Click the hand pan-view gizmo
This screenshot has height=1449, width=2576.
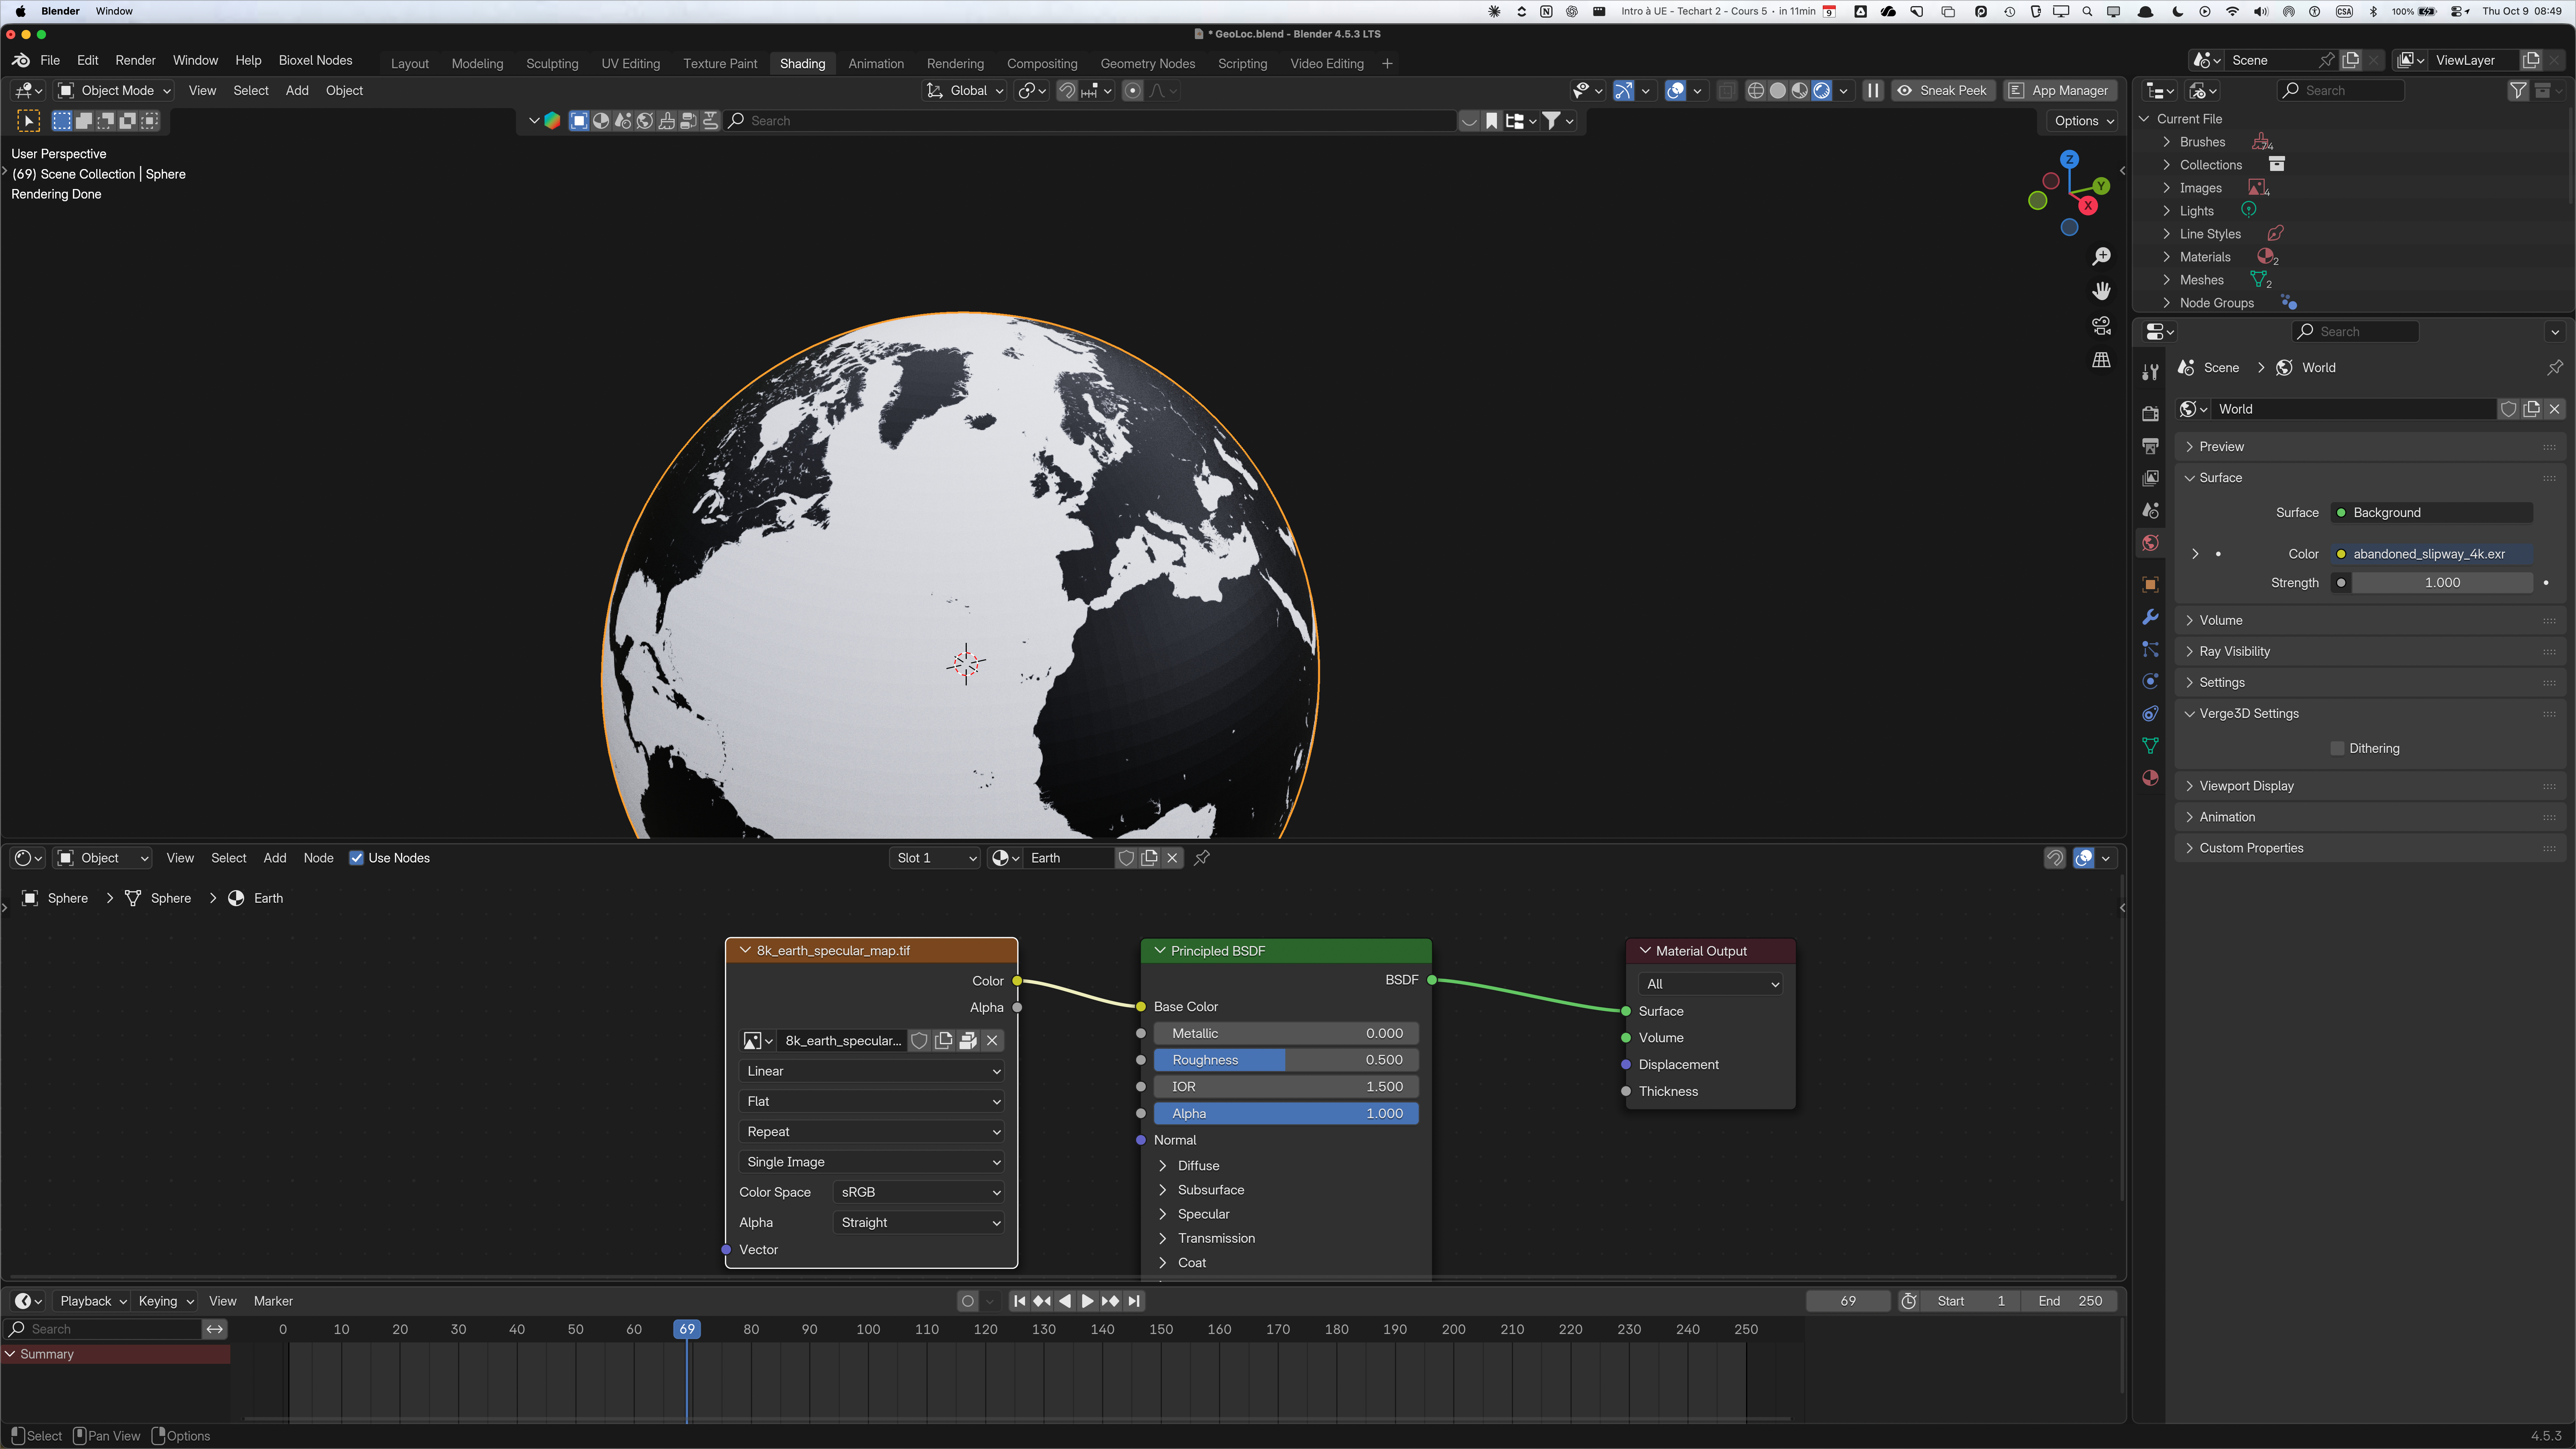[2101, 291]
